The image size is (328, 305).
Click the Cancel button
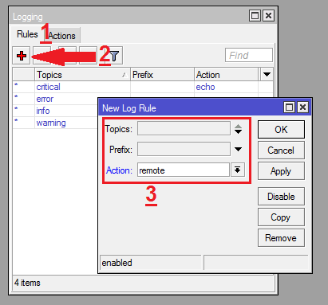(281, 151)
